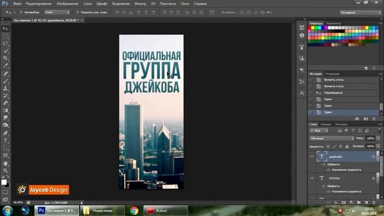Open workspace switcher dropdown
The width and height of the screenshot is (384, 216).
click(x=360, y=13)
